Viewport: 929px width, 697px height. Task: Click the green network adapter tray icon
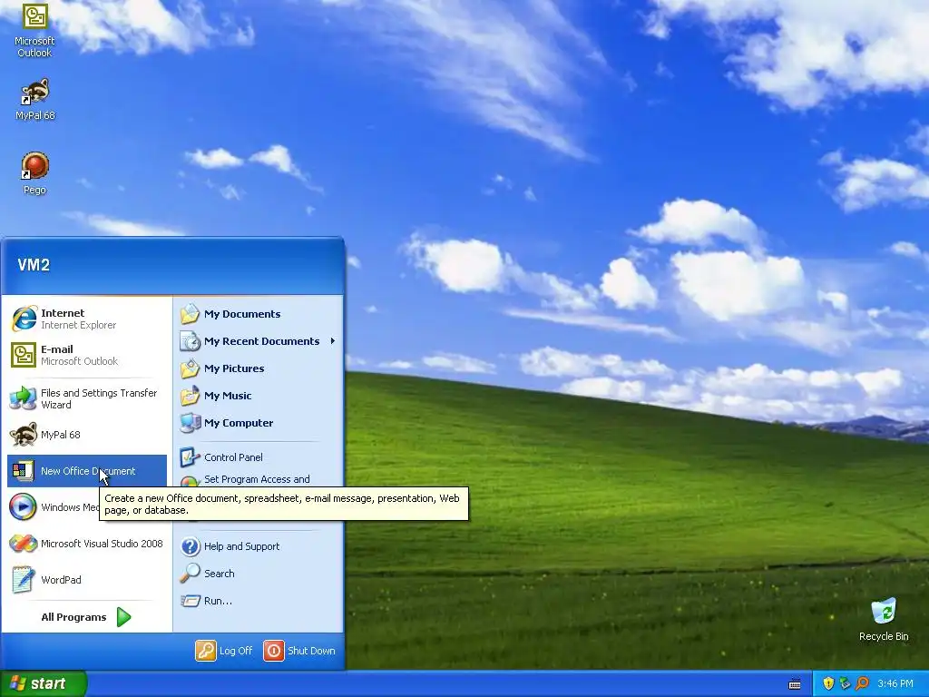pyautogui.click(x=845, y=684)
